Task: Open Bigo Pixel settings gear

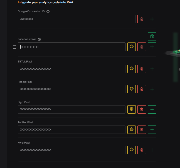Action: point(132,109)
